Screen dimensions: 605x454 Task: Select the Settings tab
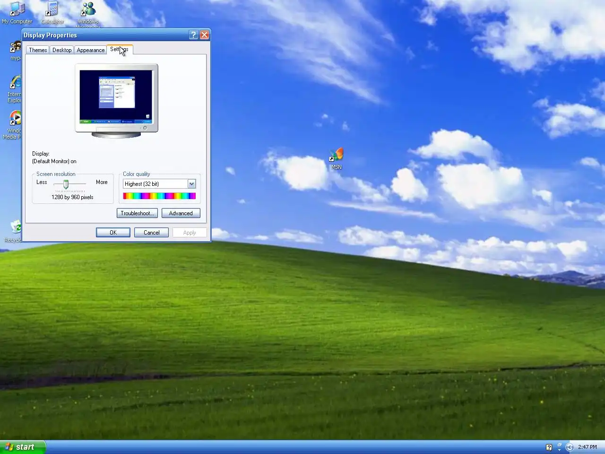pyautogui.click(x=120, y=49)
